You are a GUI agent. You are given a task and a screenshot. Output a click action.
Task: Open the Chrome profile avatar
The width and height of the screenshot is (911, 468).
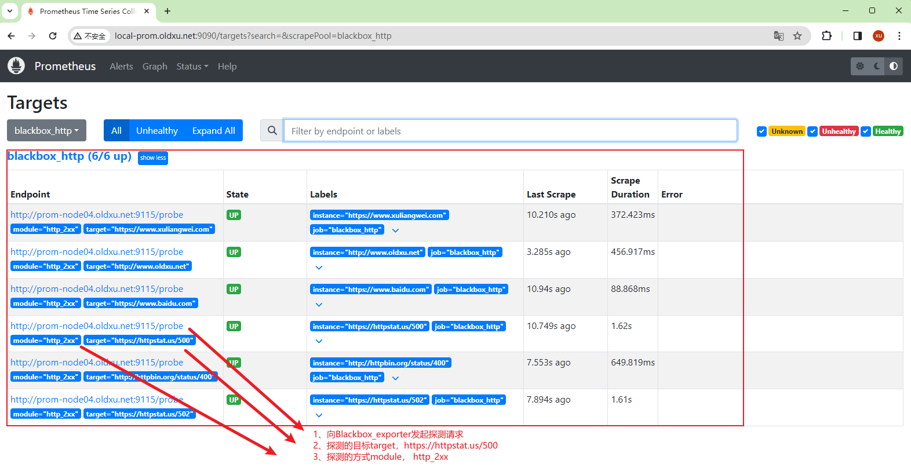click(x=879, y=36)
